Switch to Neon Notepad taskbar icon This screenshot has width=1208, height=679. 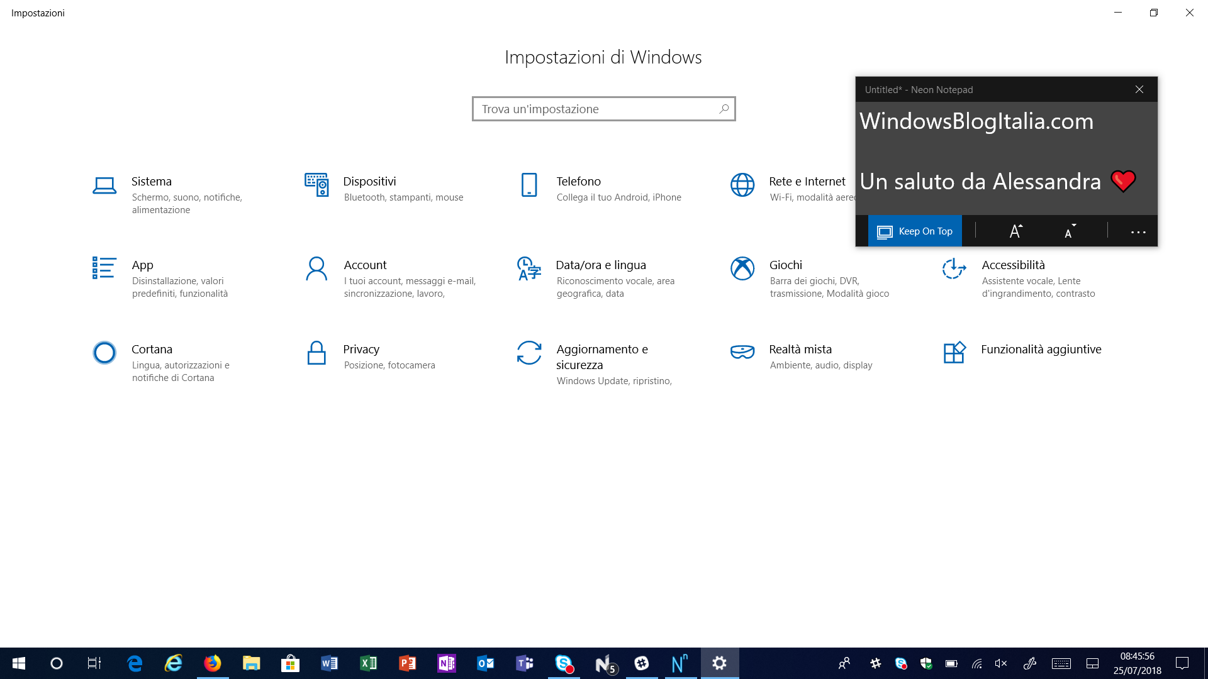pyautogui.click(x=680, y=663)
